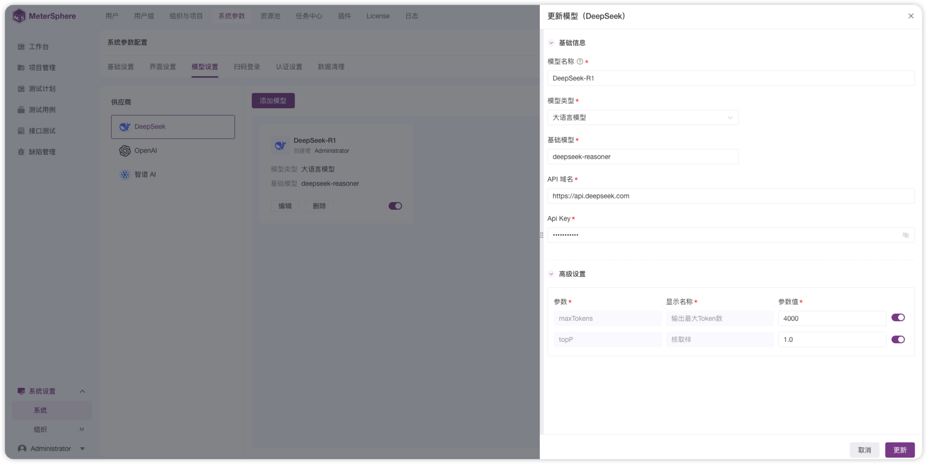Click the 系统设置 sidebar icon

[21, 391]
